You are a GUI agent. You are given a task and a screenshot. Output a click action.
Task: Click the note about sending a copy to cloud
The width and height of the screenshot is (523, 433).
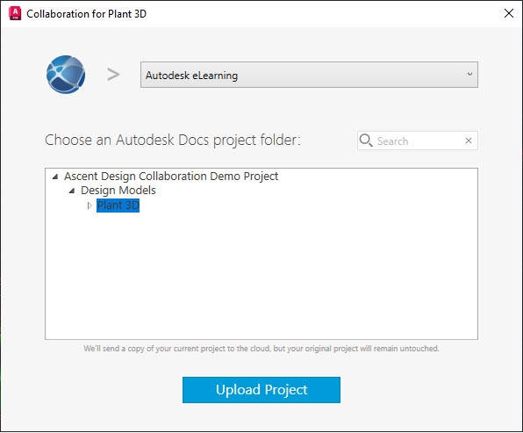coord(261,349)
